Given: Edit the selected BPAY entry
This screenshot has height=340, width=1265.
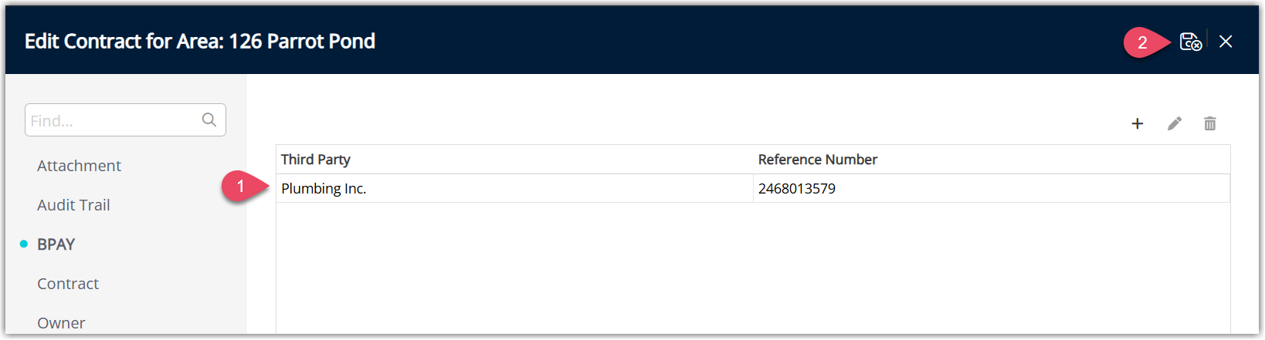Looking at the screenshot, I should click(1175, 123).
